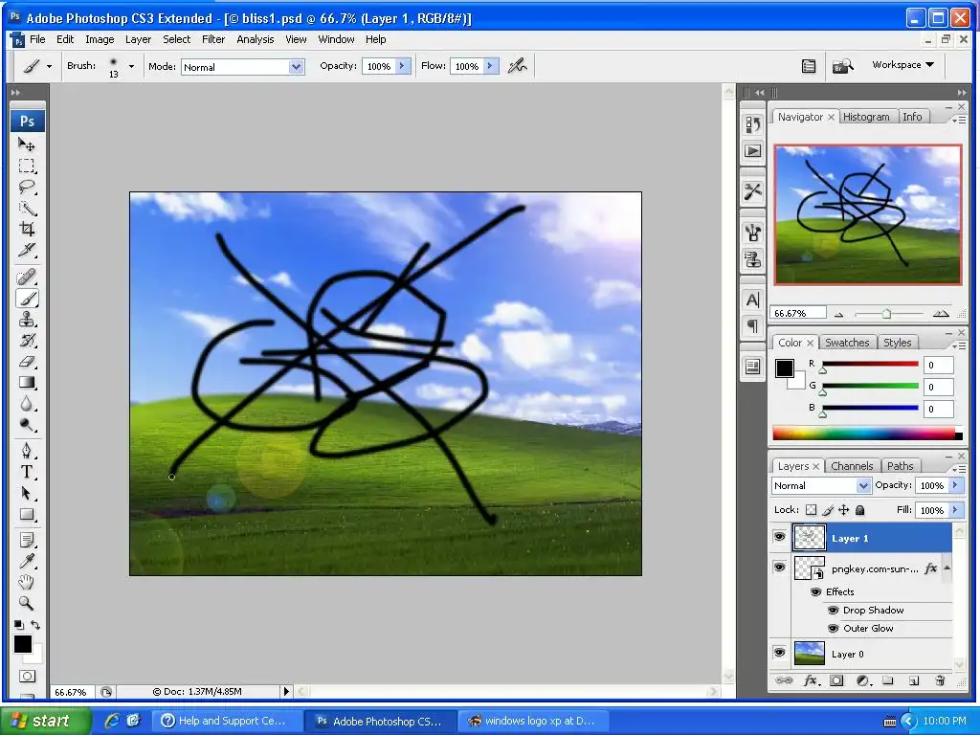Switch to the Channels tab

tap(852, 466)
